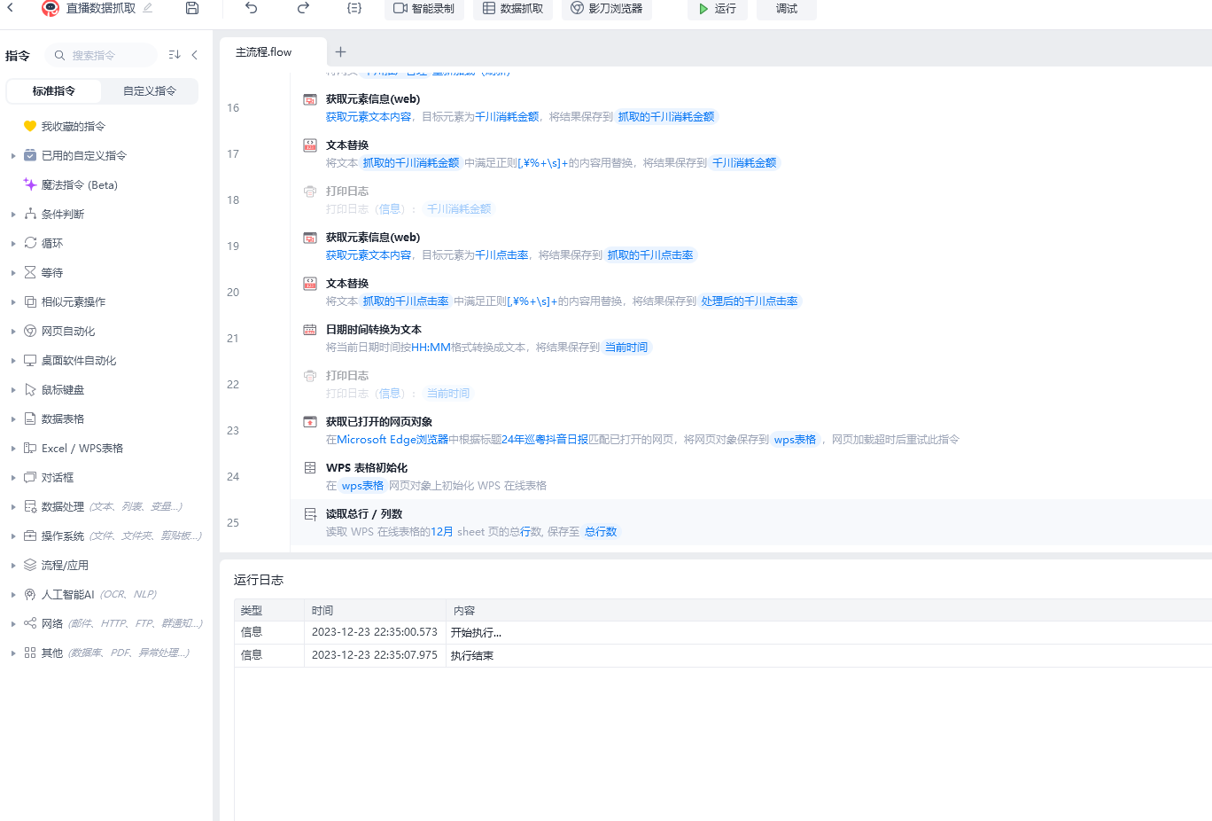The width and height of the screenshot is (1212, 821).
Task: Open 我收藏的指令 favorites
Action: tap(73, 127)
